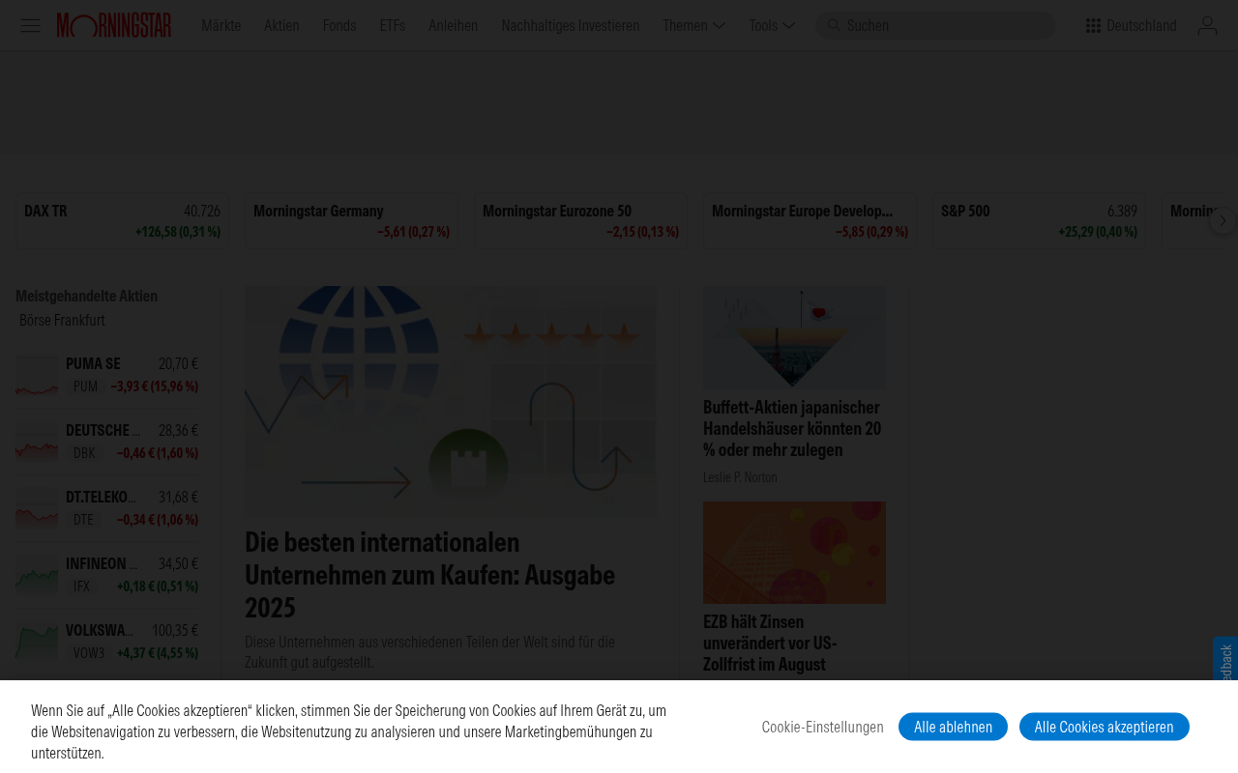Open Nachhaltiges Investieren menu item
1238x773 pixels.
tap(571, 25)
